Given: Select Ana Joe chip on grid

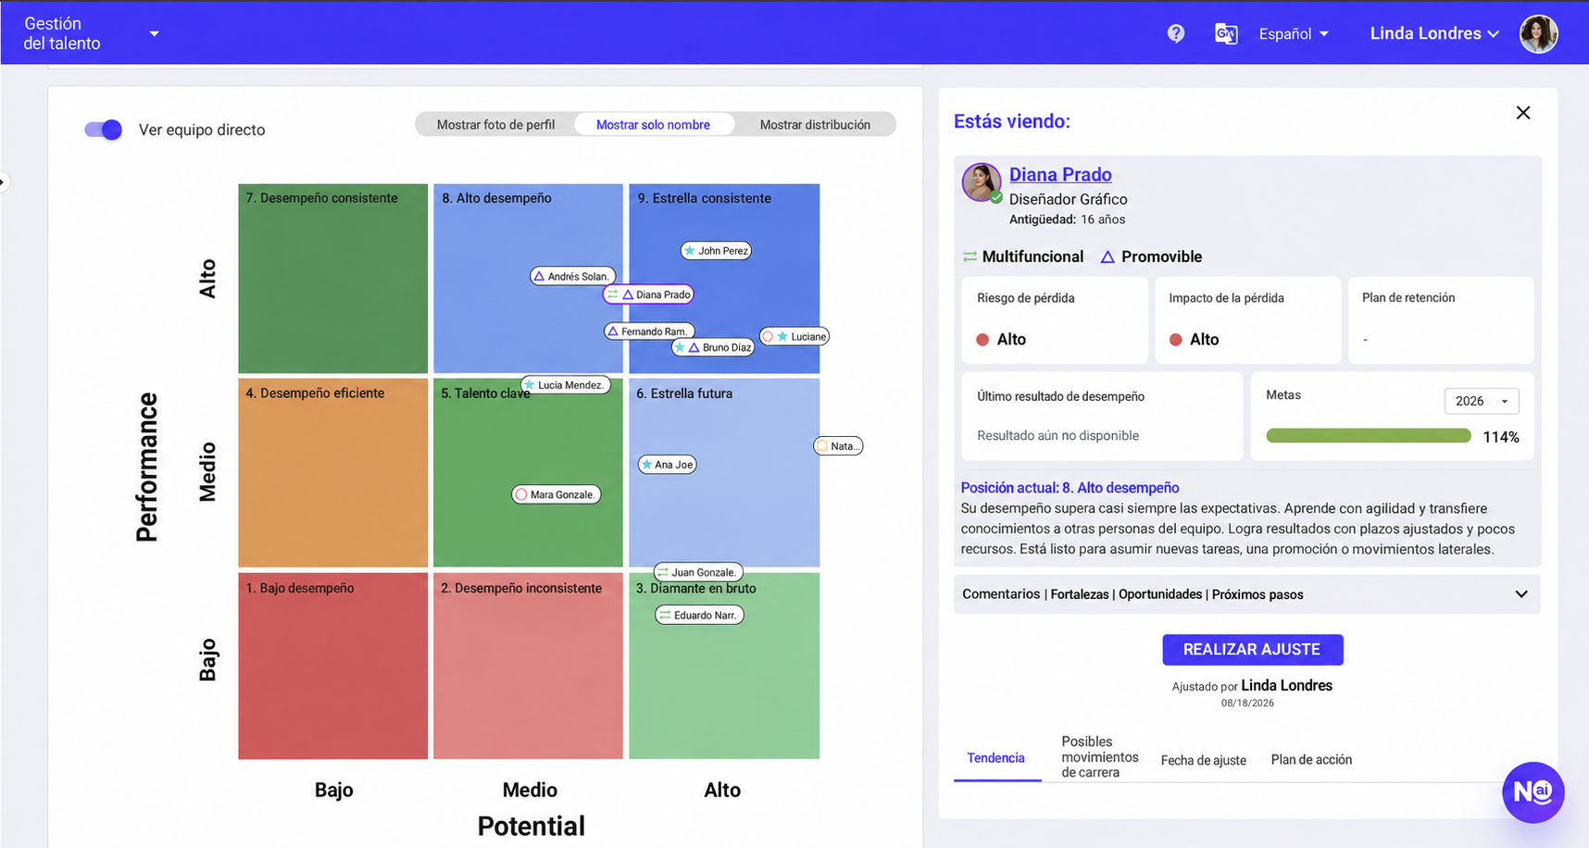Looking at the screenshot, I should (x=667, y=465).
